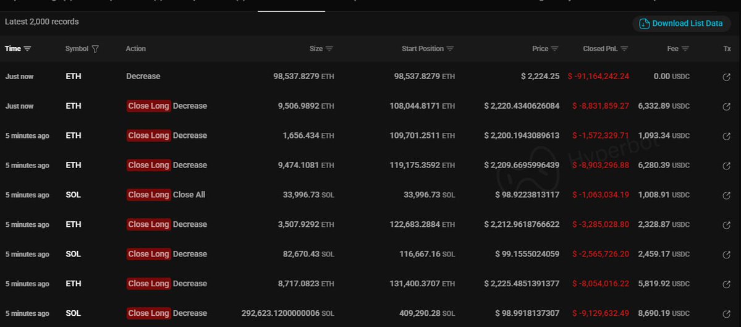
Task: Open Tx link for SOL Close All row
Action: click(727, 195)
